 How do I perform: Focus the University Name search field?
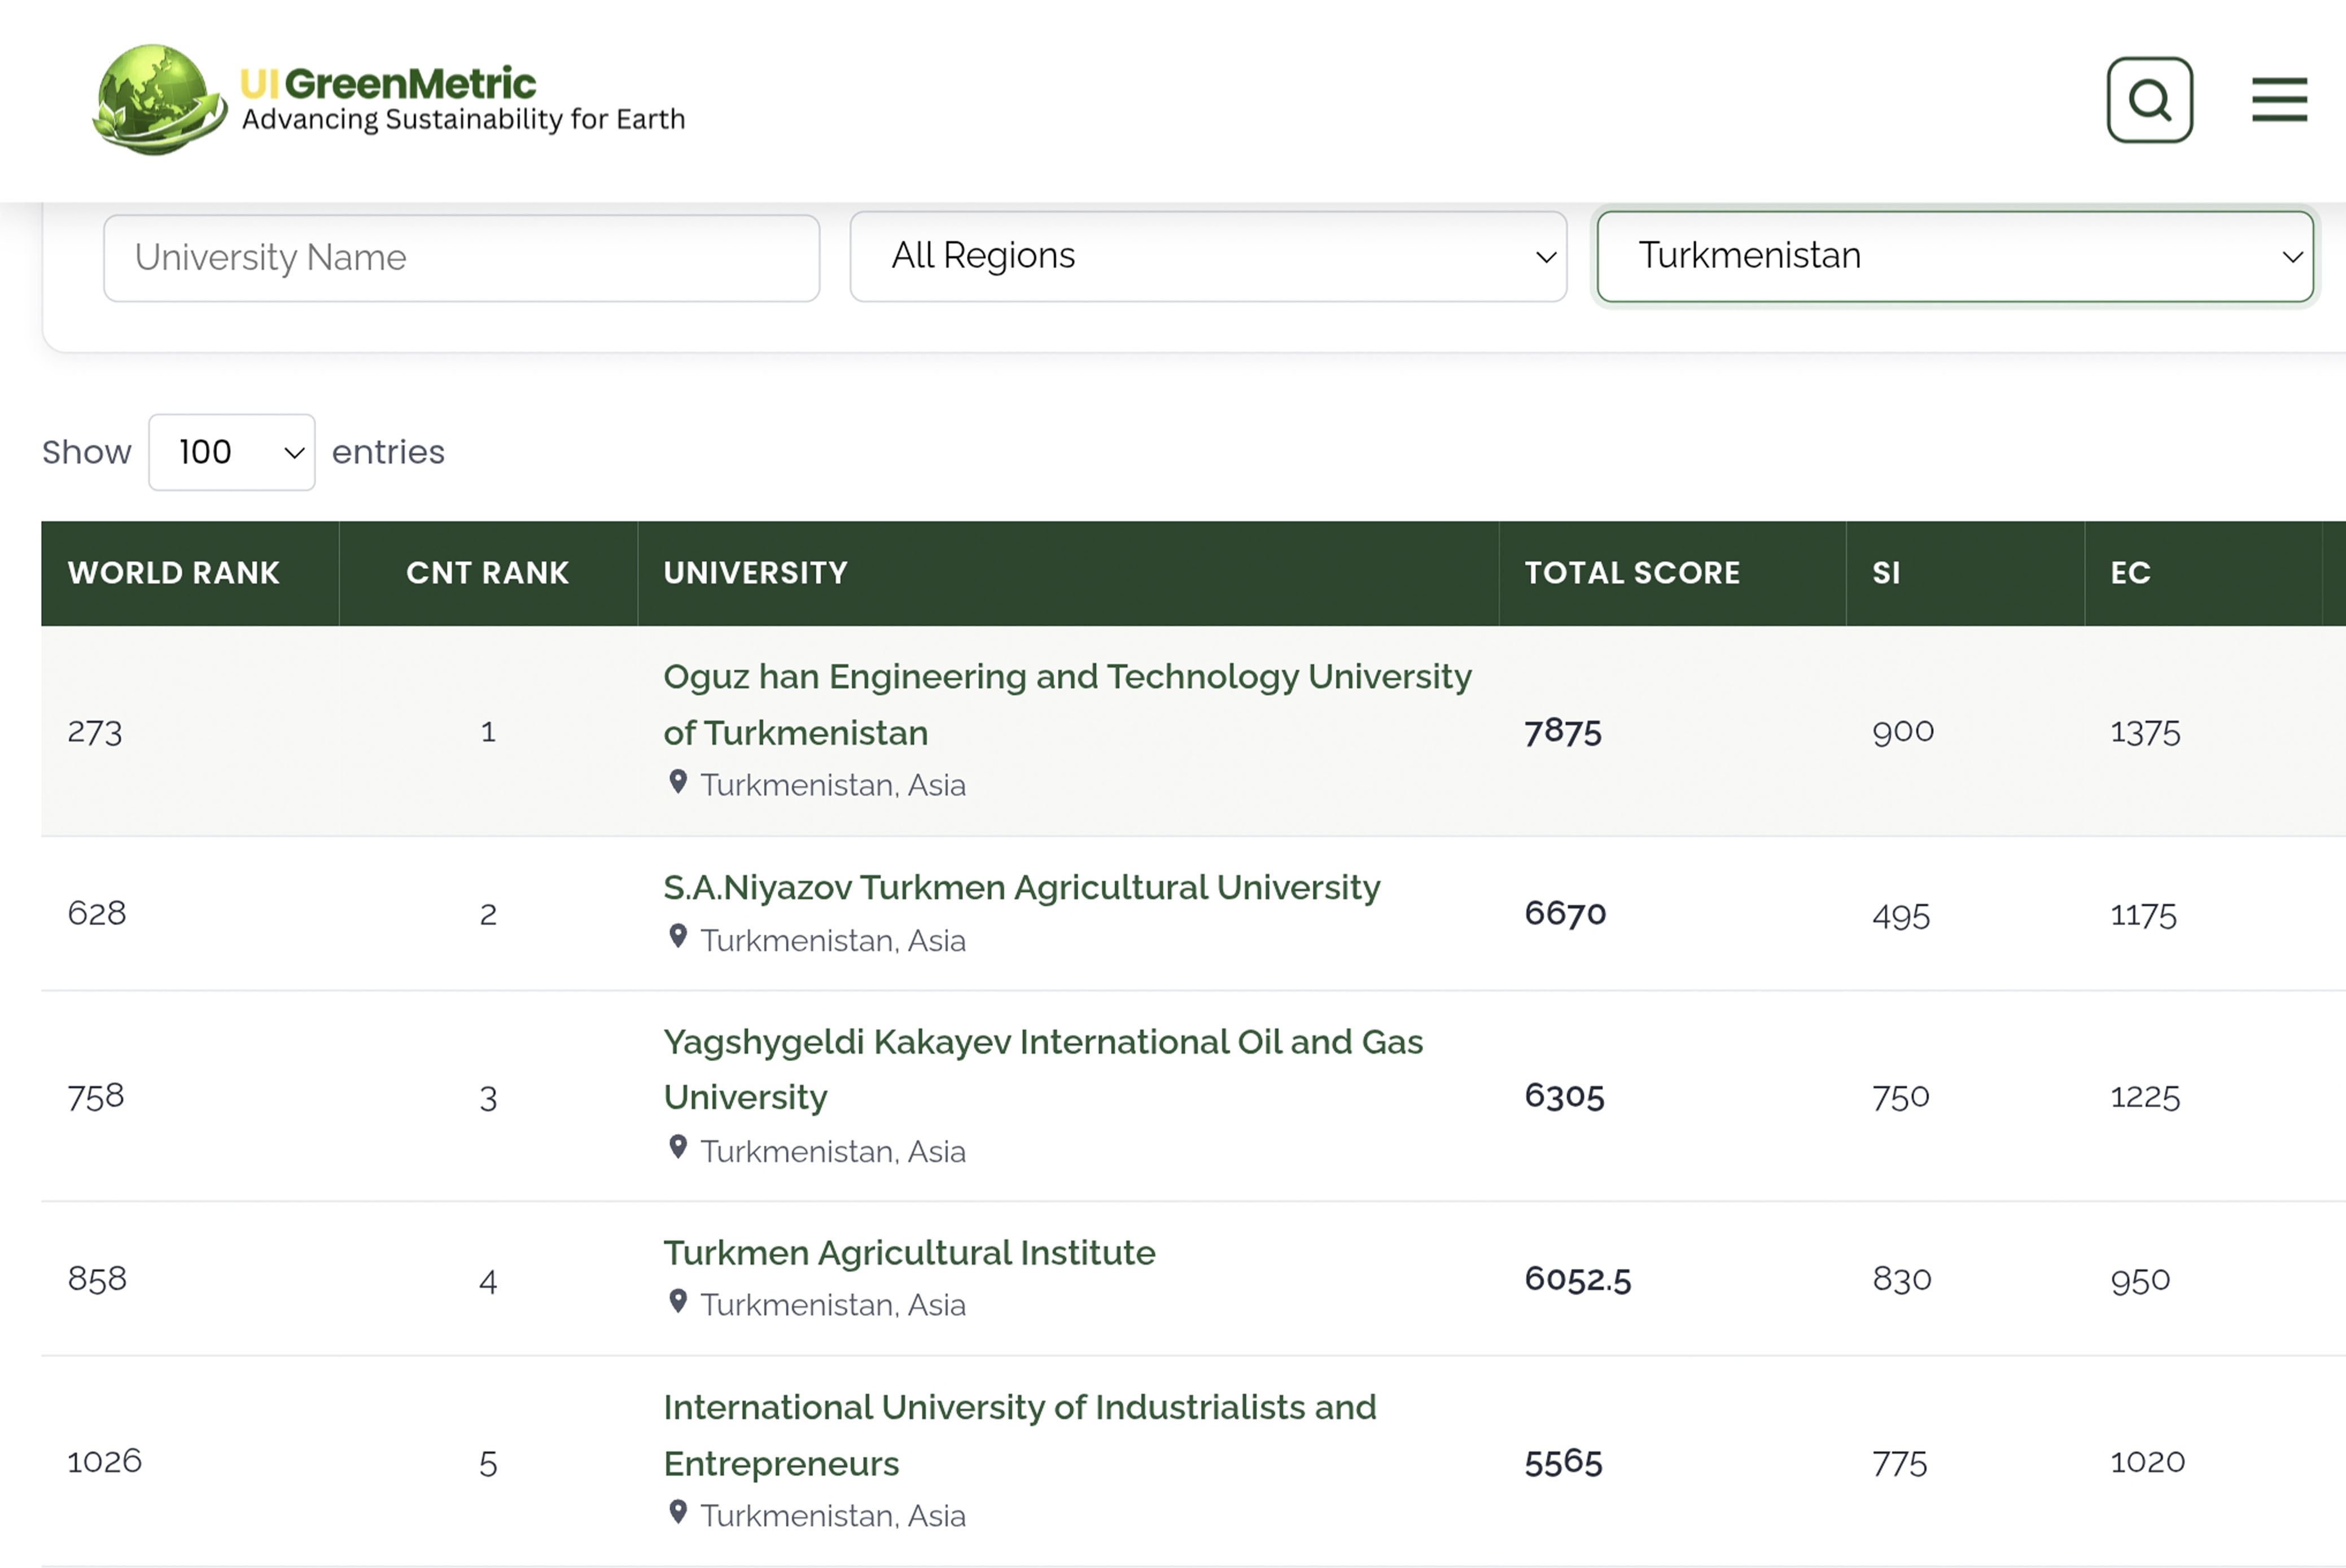click(461, 258)
